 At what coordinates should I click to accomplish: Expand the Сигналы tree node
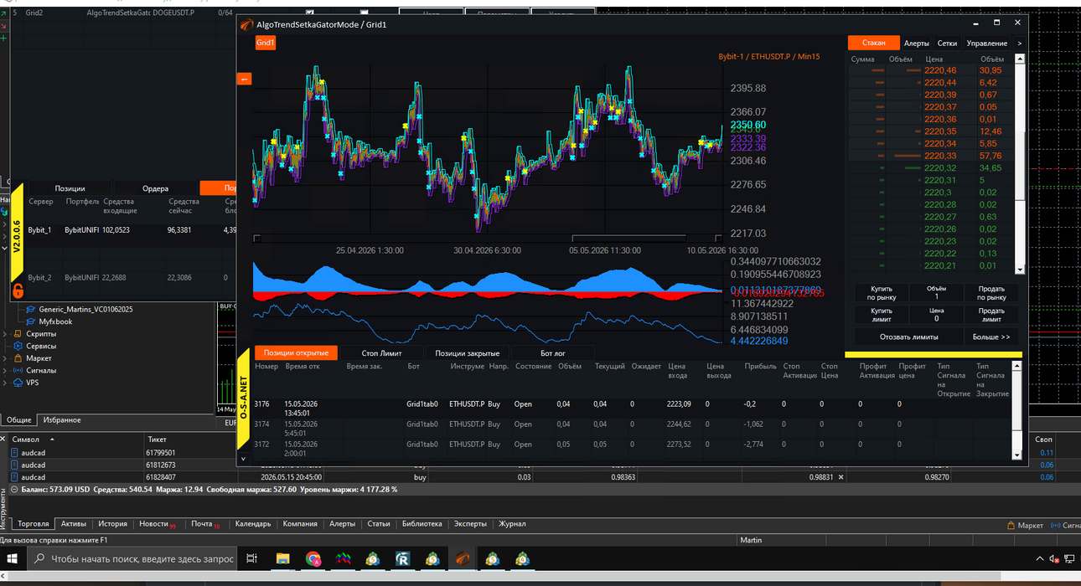pos(6,370)
